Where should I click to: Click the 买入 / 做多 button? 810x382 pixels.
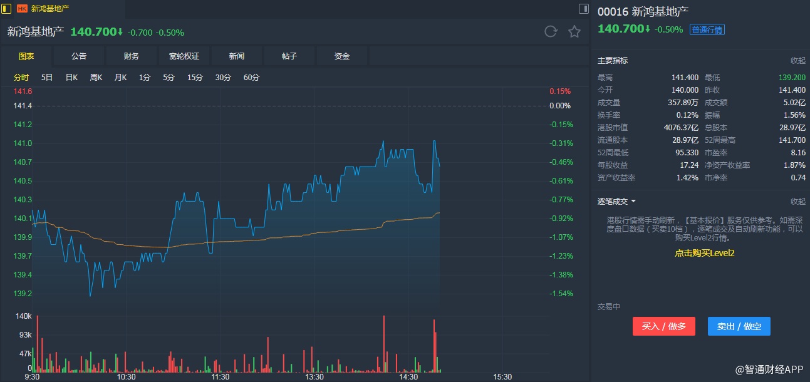(x=664, y=326)
